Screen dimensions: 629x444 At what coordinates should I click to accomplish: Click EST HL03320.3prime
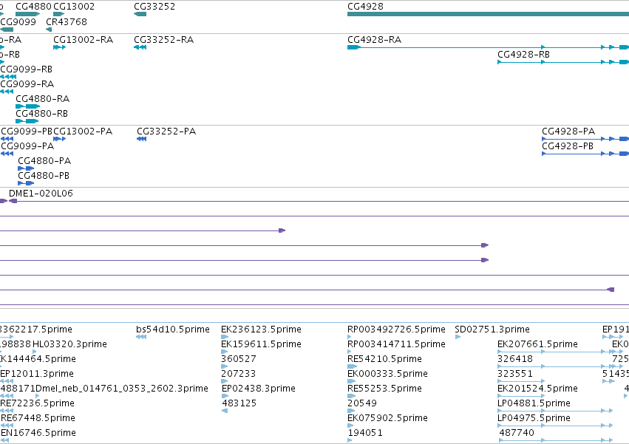pos(69,344)
